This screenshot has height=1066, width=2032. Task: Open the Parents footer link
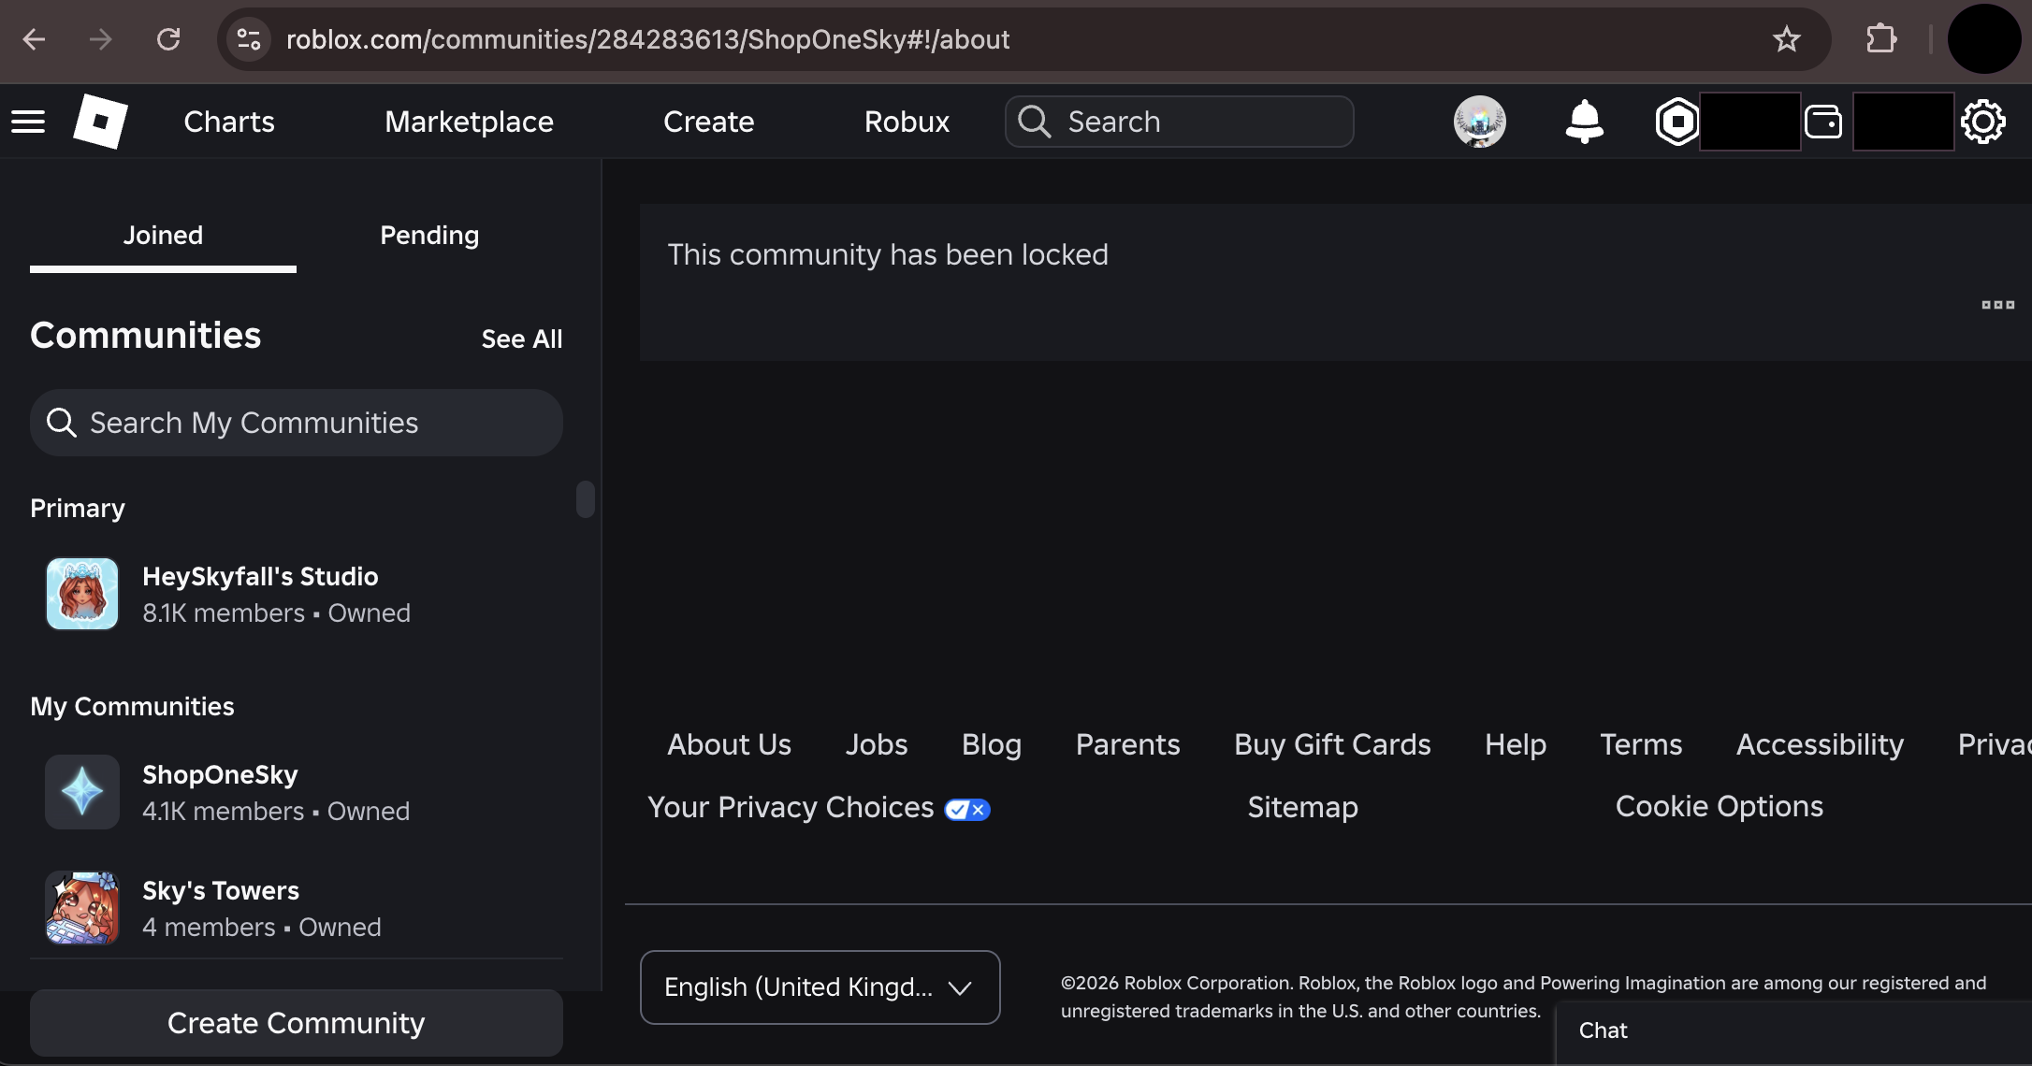[1127, 744]
